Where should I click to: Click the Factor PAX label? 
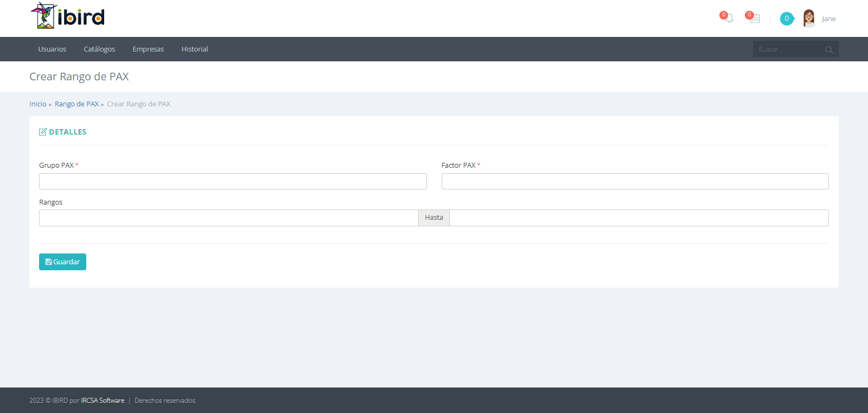pyautogui.click(x=458, y=165)
